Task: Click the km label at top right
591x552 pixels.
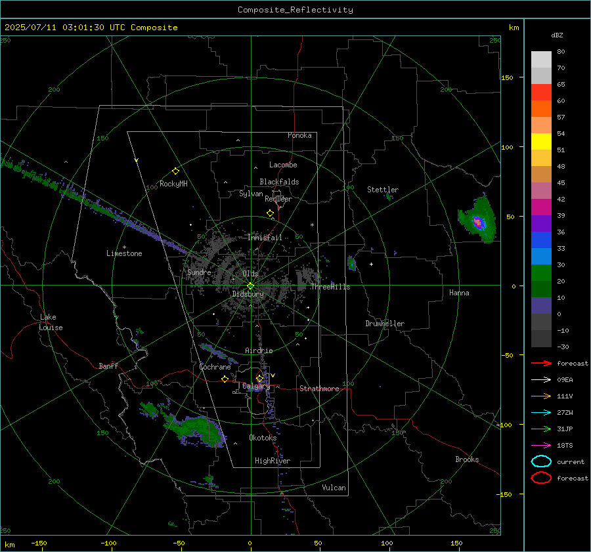Action: coord(514,28)
